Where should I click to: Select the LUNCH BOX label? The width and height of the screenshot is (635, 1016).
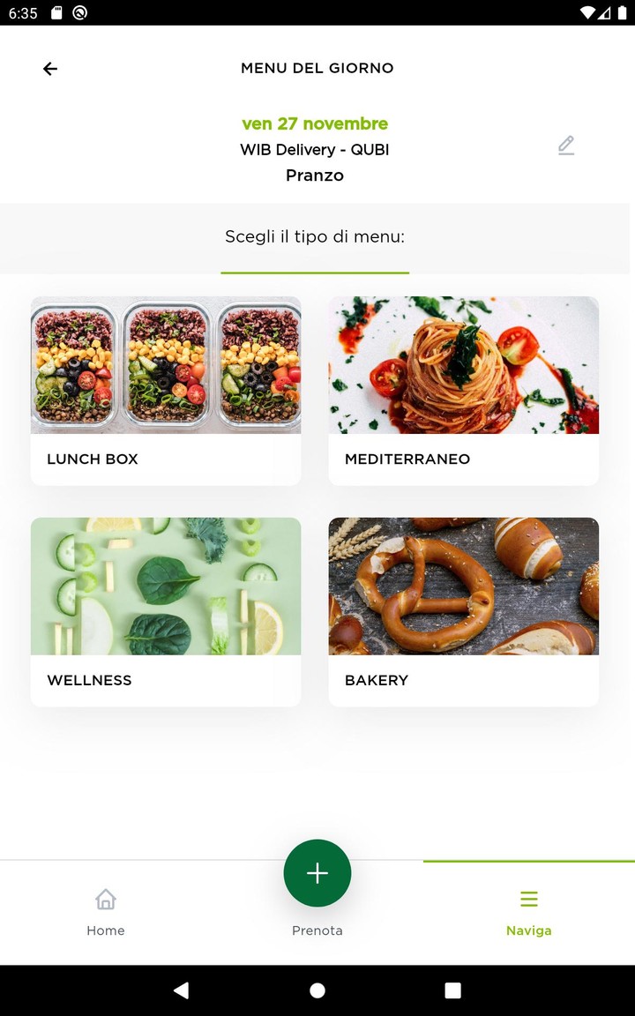click(x=93, y=459)
